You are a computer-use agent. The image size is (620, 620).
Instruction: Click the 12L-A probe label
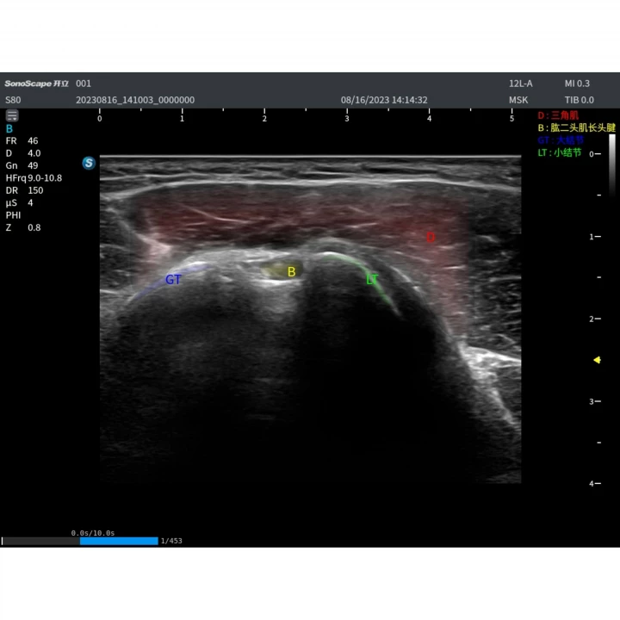(520, 84)
